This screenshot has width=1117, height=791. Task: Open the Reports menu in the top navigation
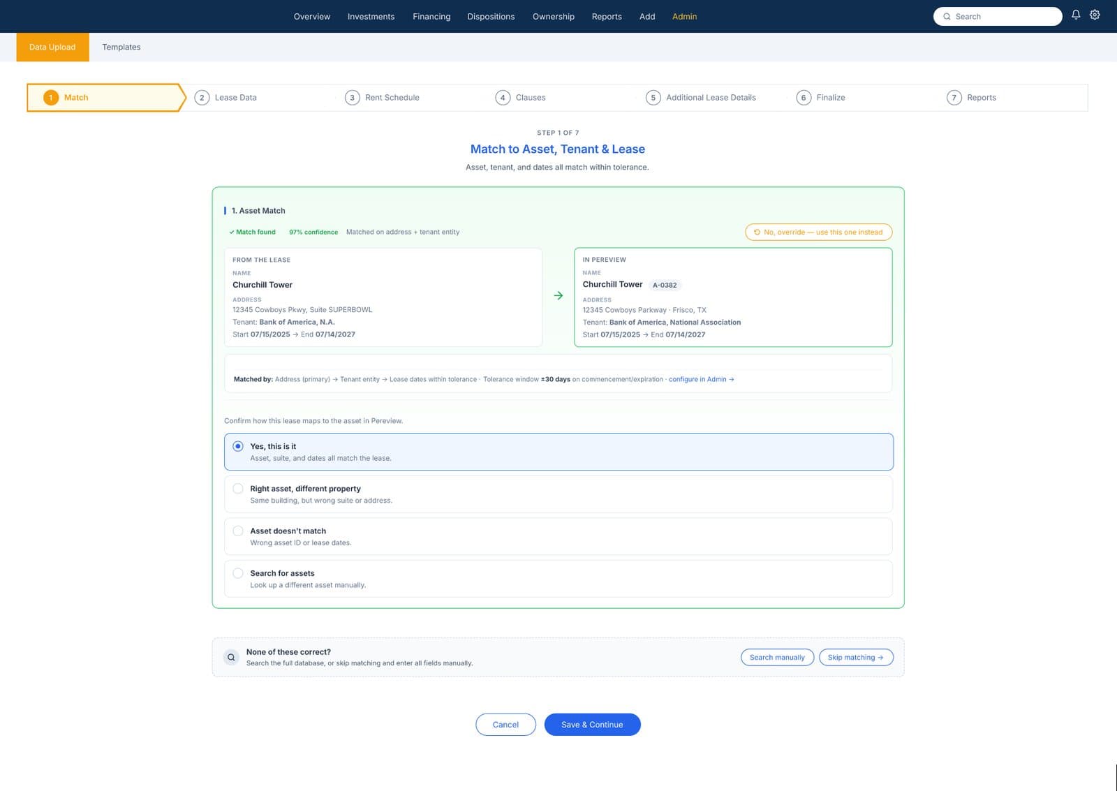pyautogui.click(x=607, y=17)
